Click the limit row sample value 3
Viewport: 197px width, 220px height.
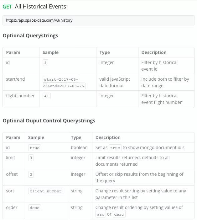coord(31,158)
